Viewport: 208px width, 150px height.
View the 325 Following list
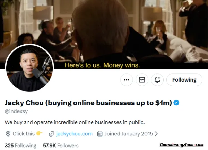coord(20,146)
